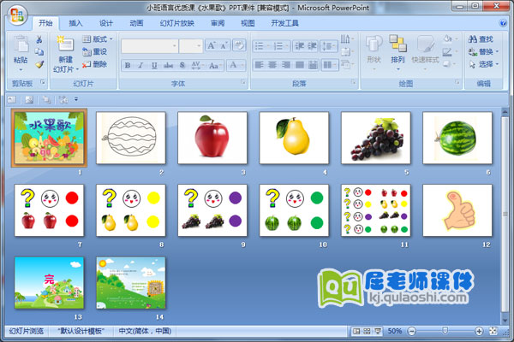Click the zoom in plus button
The height and width of the screenshot is (342, 514).
(479, 331)
